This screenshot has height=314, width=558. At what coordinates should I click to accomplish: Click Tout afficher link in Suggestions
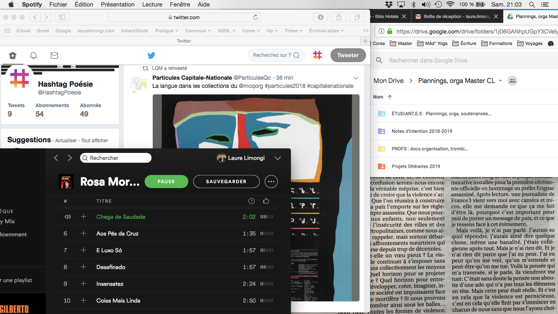tap(94, 141)
